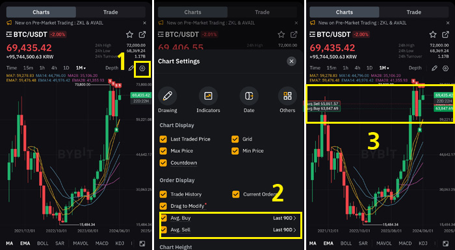Open Depth view in the step 3 screen
Image resolution: width=455 pixels, height=250 pixels.
pyautogui.click(x=415, y=68)
